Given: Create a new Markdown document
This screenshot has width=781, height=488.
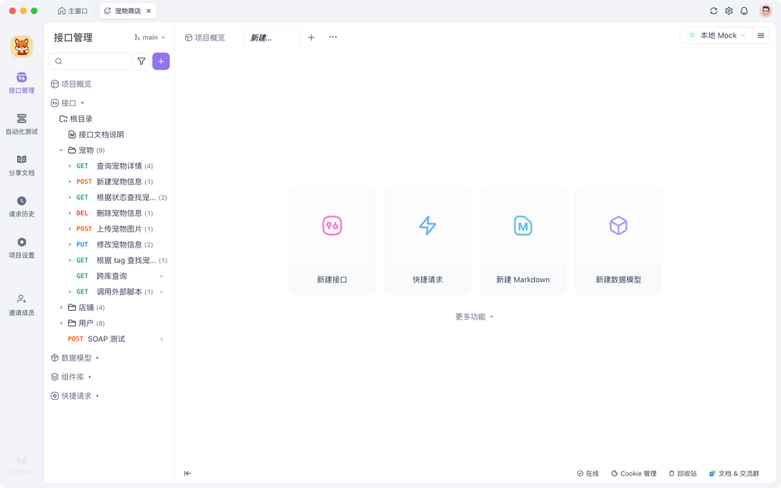Looking at the screenshot, I should click(x=522, y=240).
